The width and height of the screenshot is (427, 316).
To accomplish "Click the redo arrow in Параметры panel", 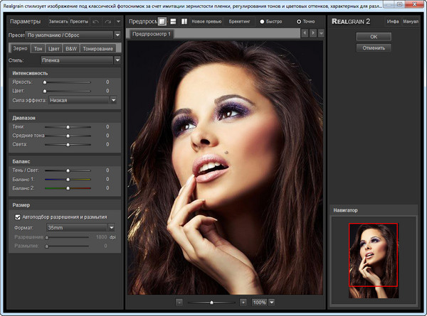I will click(x=108, y=22).
